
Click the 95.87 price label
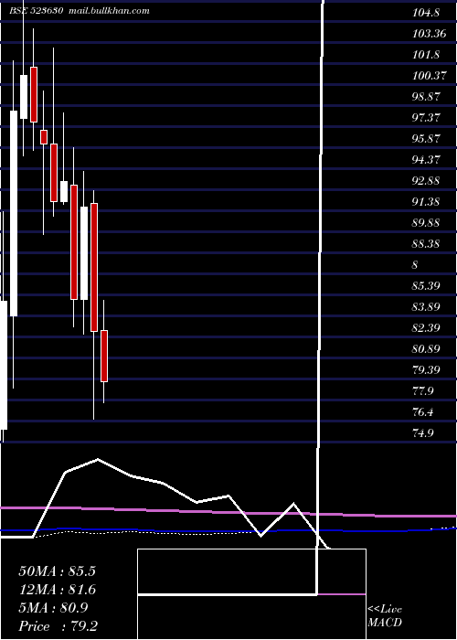[426, 138]
